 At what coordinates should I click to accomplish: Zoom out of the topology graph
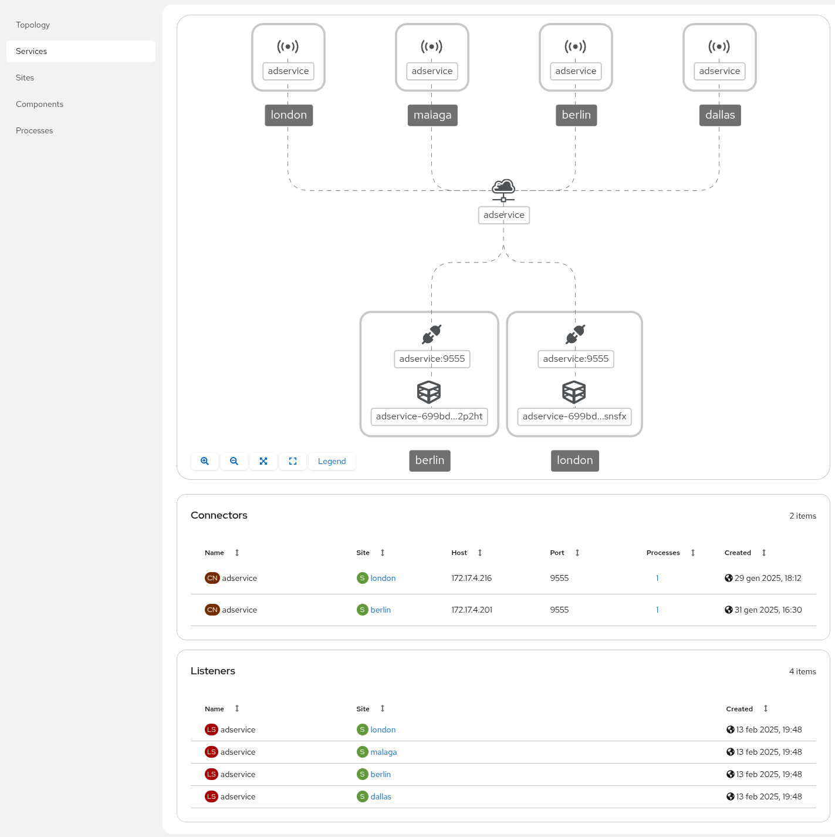[x=234, y=461]
